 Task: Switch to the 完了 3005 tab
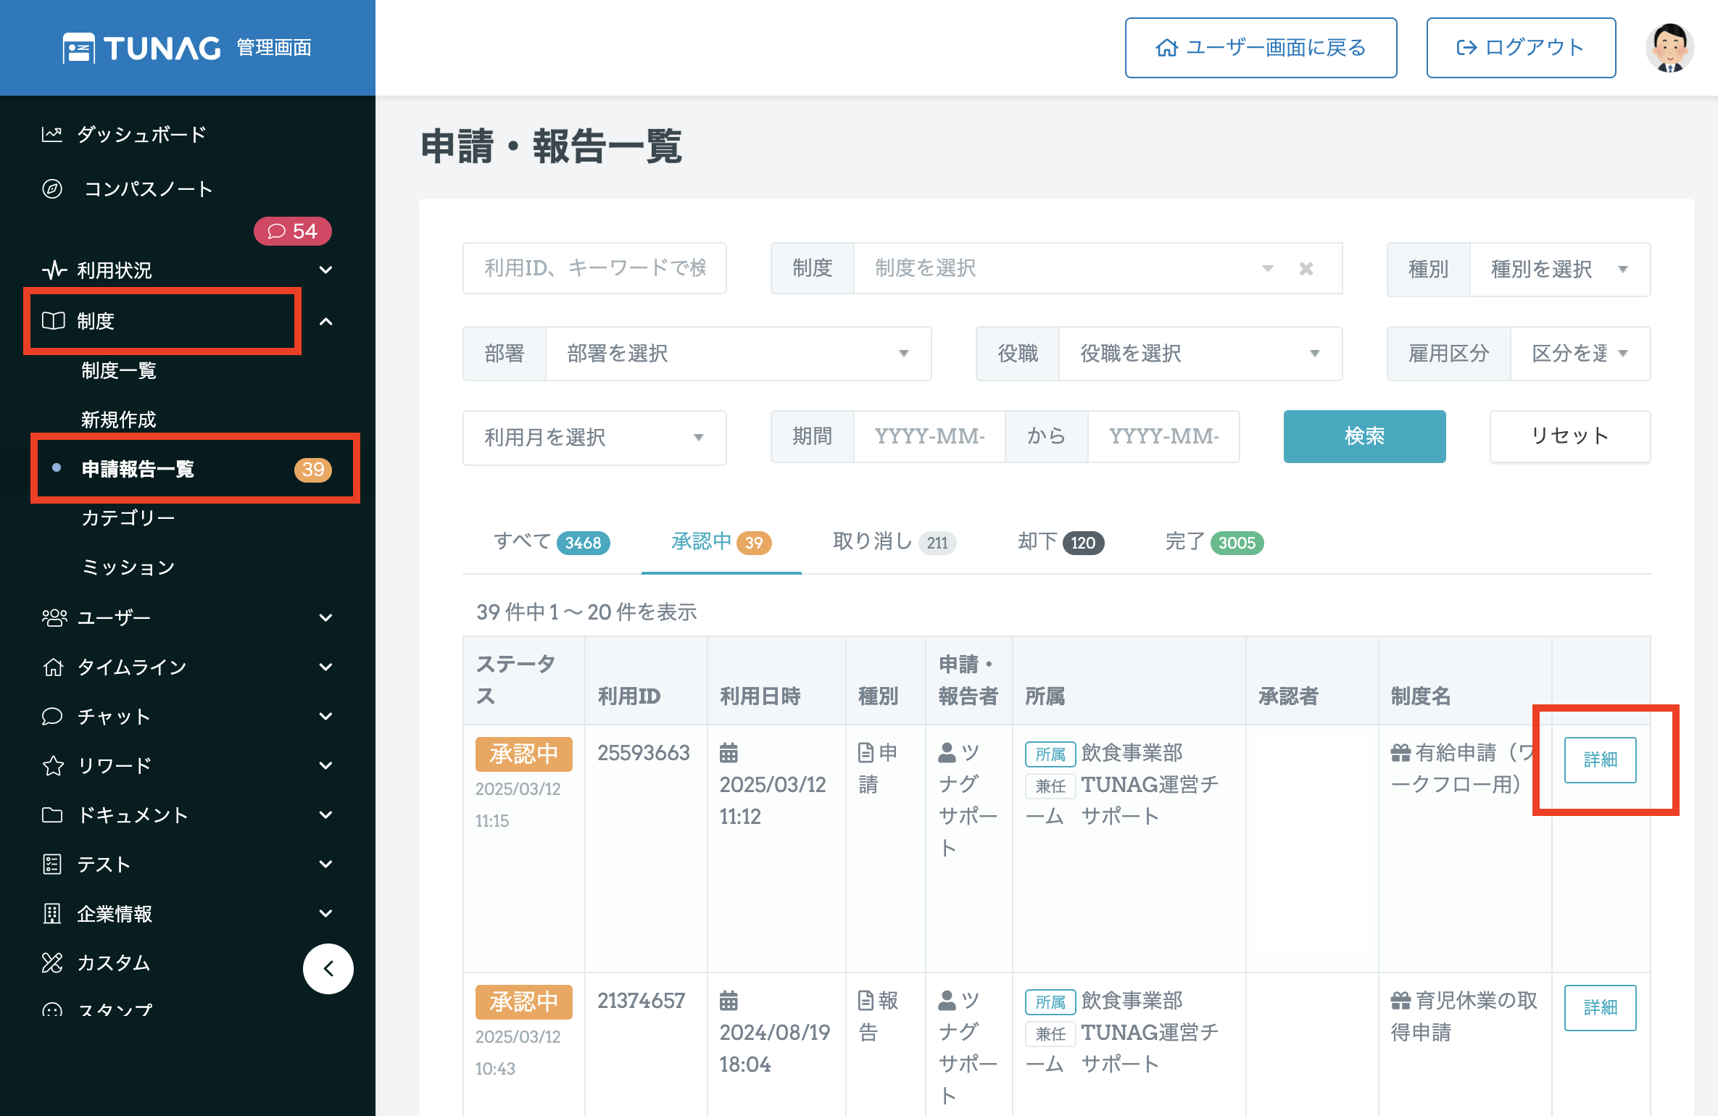pyautogui.click(x=1213, y=542)
